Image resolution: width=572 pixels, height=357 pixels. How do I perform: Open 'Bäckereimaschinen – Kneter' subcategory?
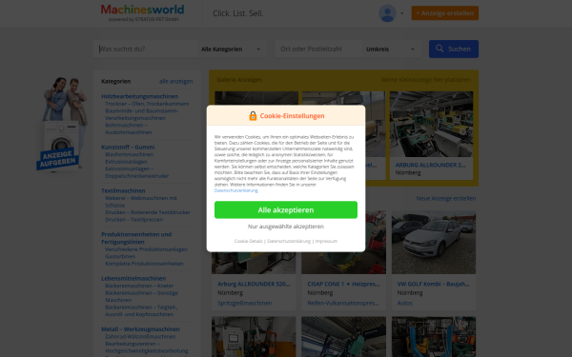[139, 286]
